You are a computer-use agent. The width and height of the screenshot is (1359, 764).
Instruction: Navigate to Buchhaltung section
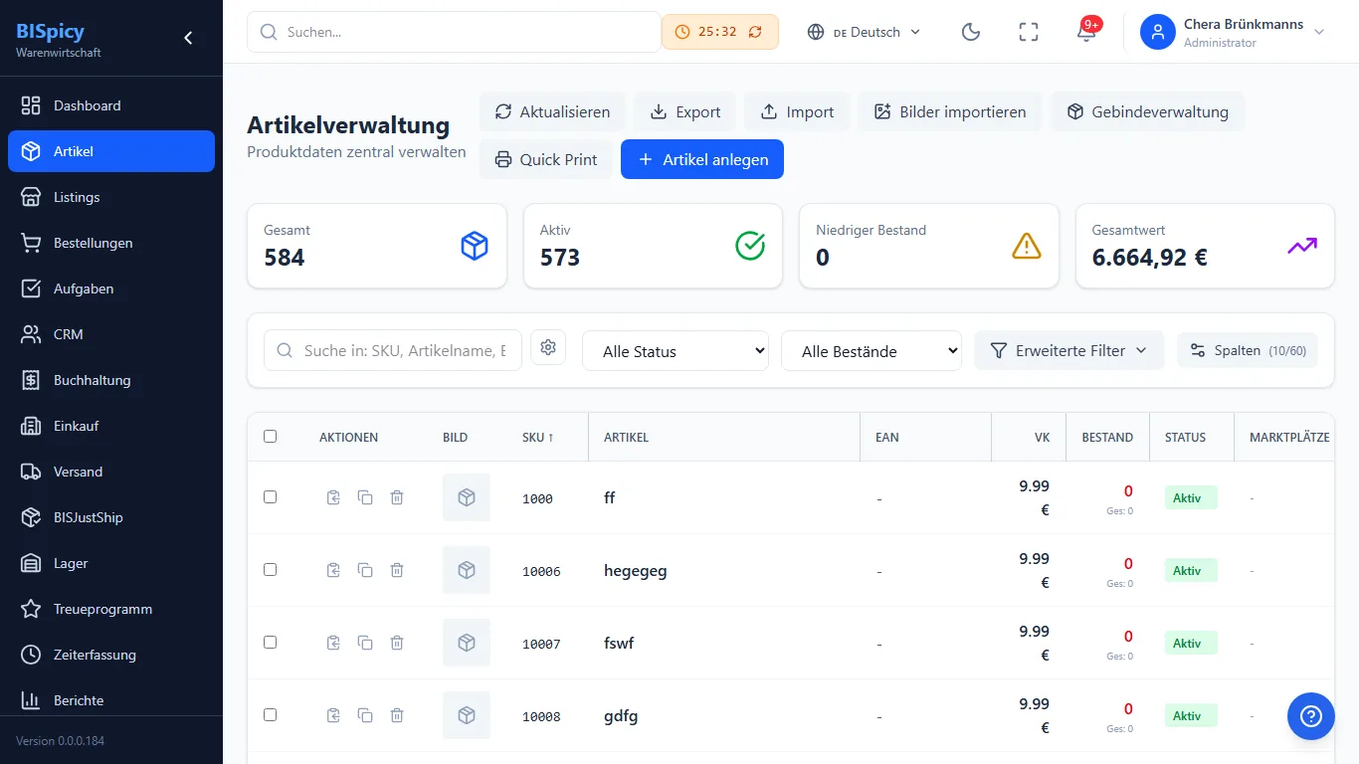click(x=111, y=380)
